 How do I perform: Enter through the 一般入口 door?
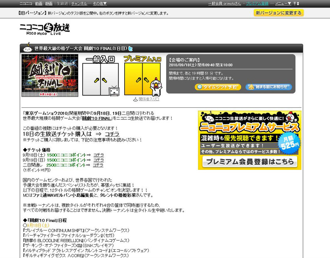pos(101,76)
